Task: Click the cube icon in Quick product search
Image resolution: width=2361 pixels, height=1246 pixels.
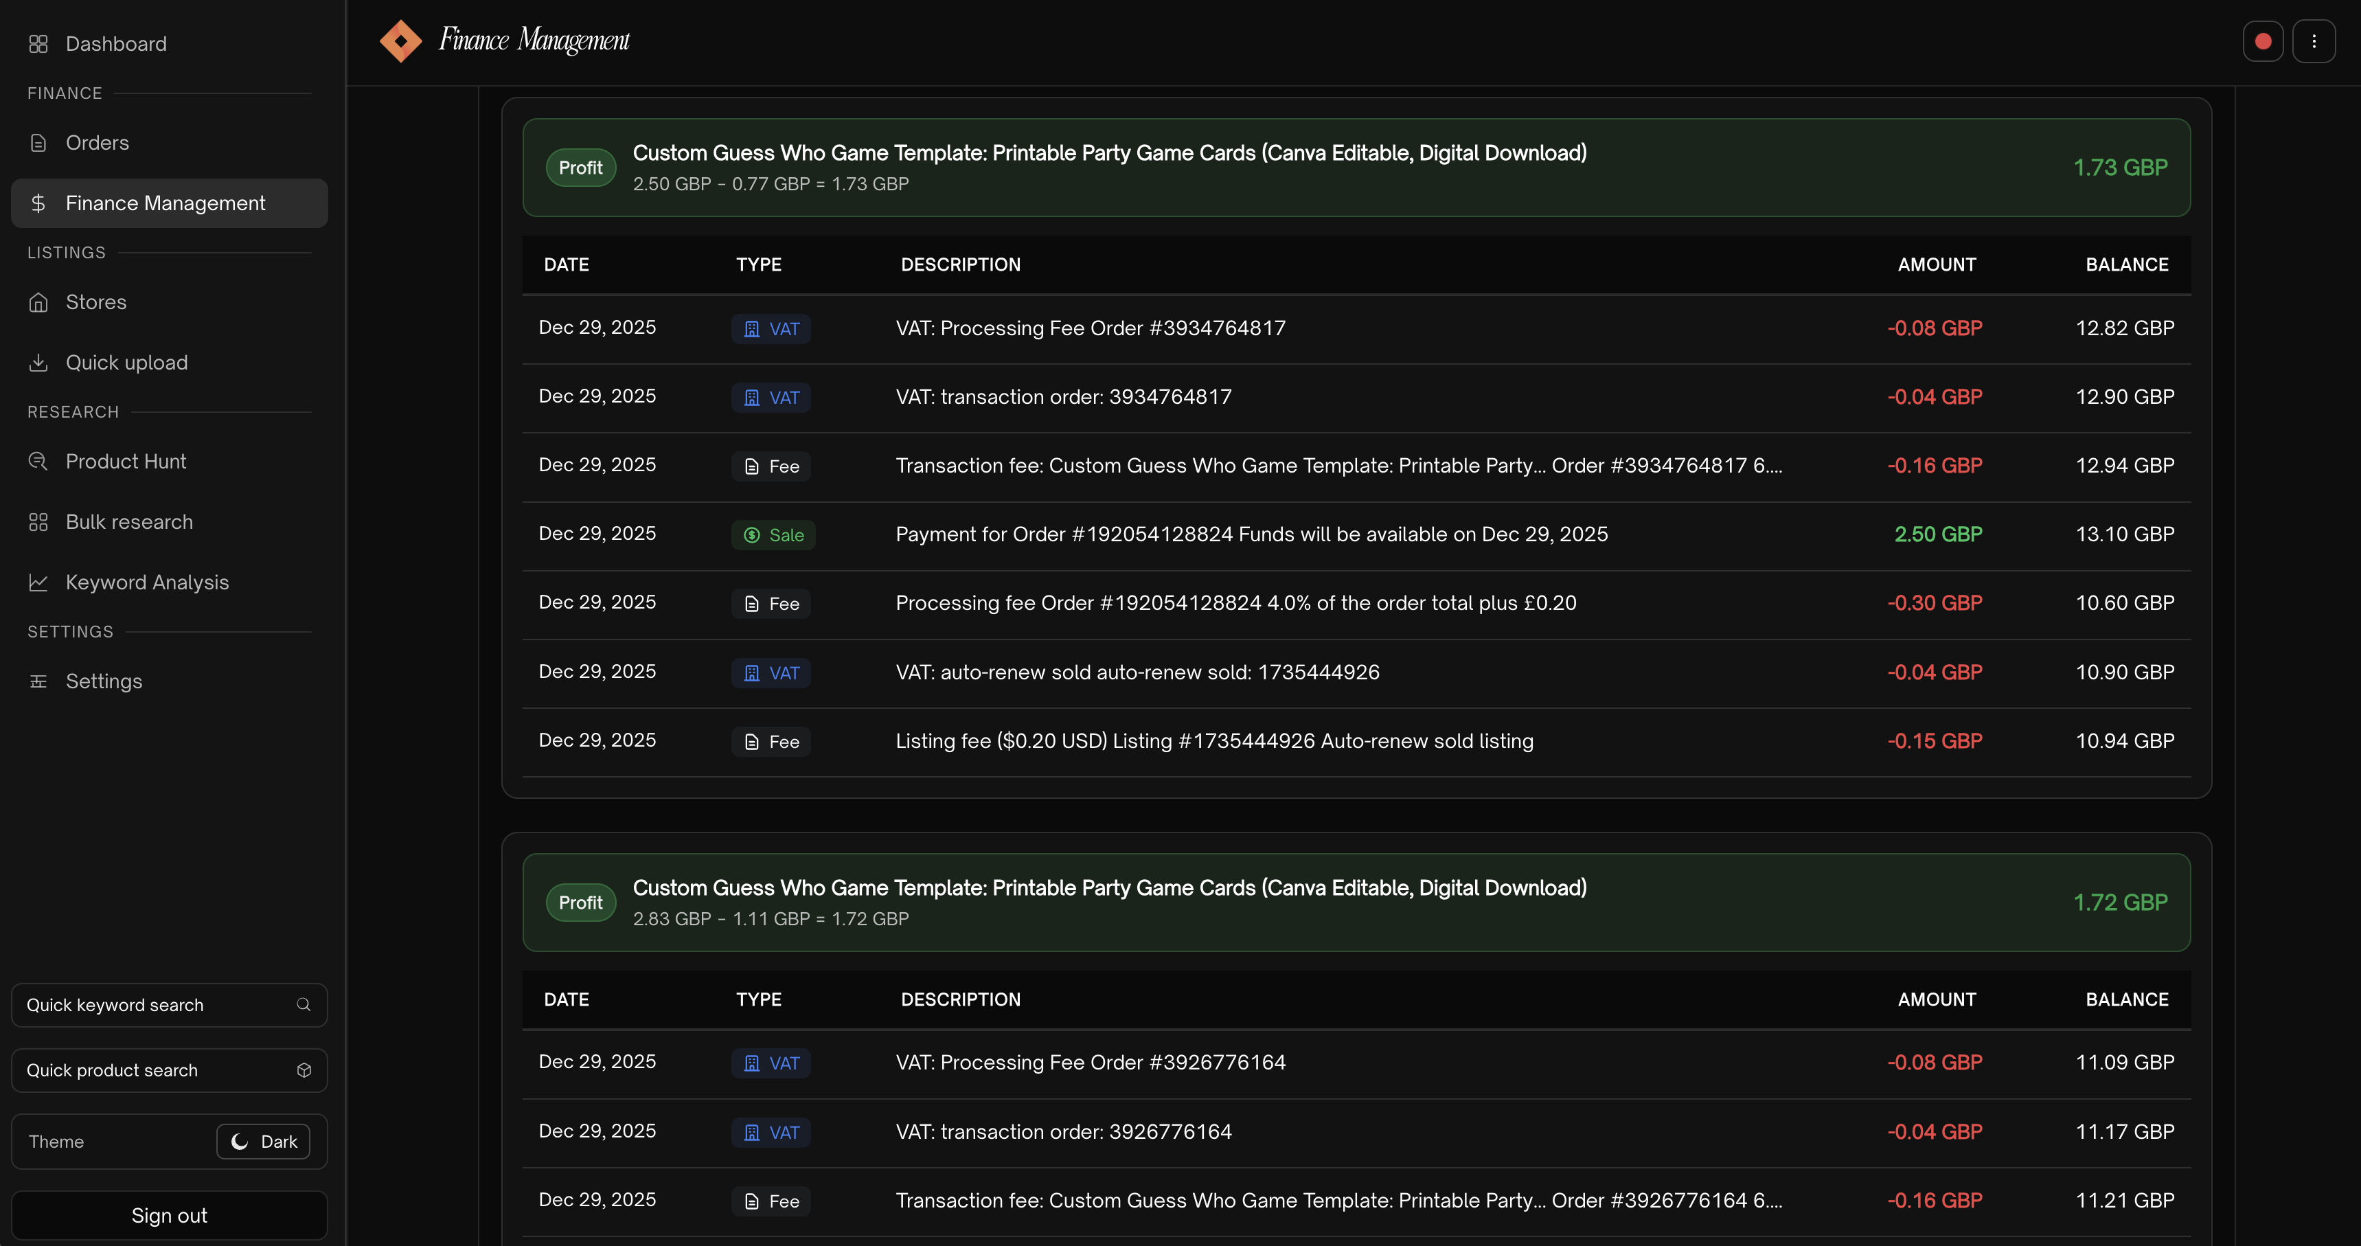Action: [304, 1070]
